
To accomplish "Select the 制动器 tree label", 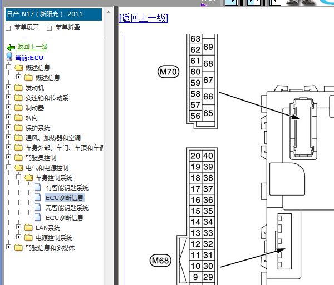I will coord(35,108).
